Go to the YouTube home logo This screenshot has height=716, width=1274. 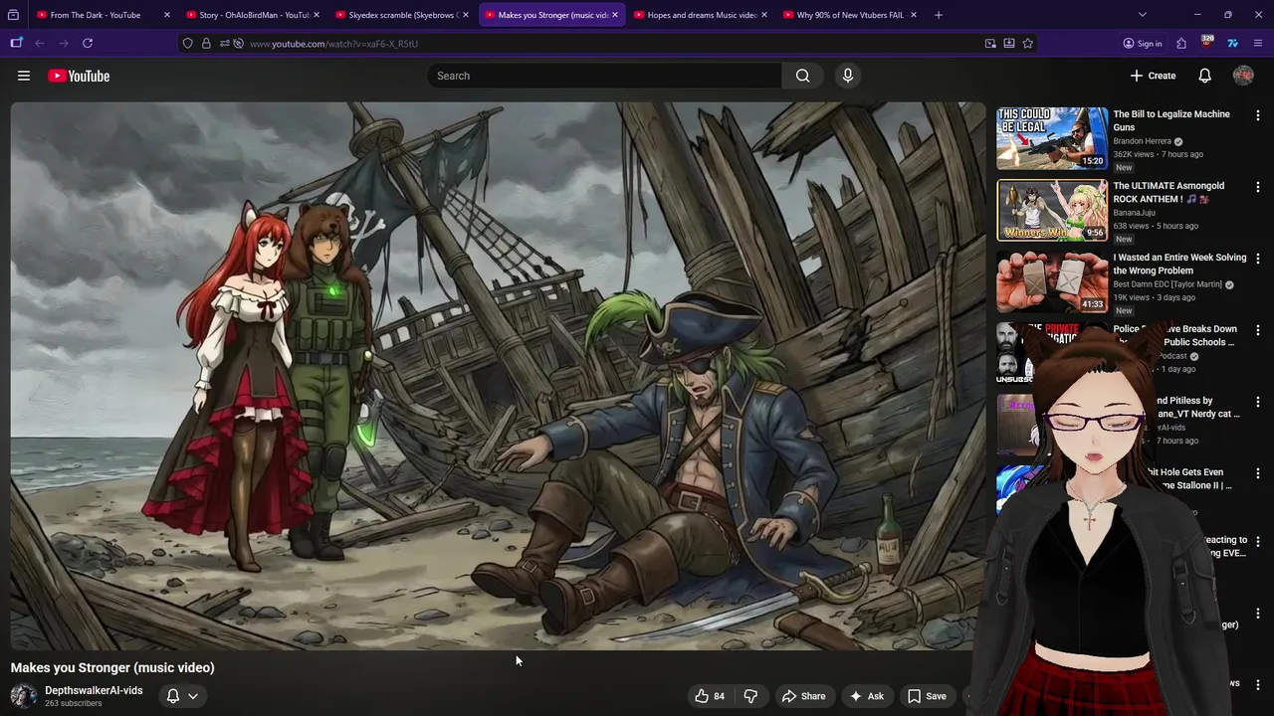pyautogui.click(x=79, y=76)
